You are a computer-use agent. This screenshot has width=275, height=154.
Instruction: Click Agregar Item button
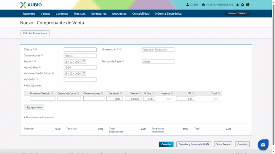(x=34, y=107)
